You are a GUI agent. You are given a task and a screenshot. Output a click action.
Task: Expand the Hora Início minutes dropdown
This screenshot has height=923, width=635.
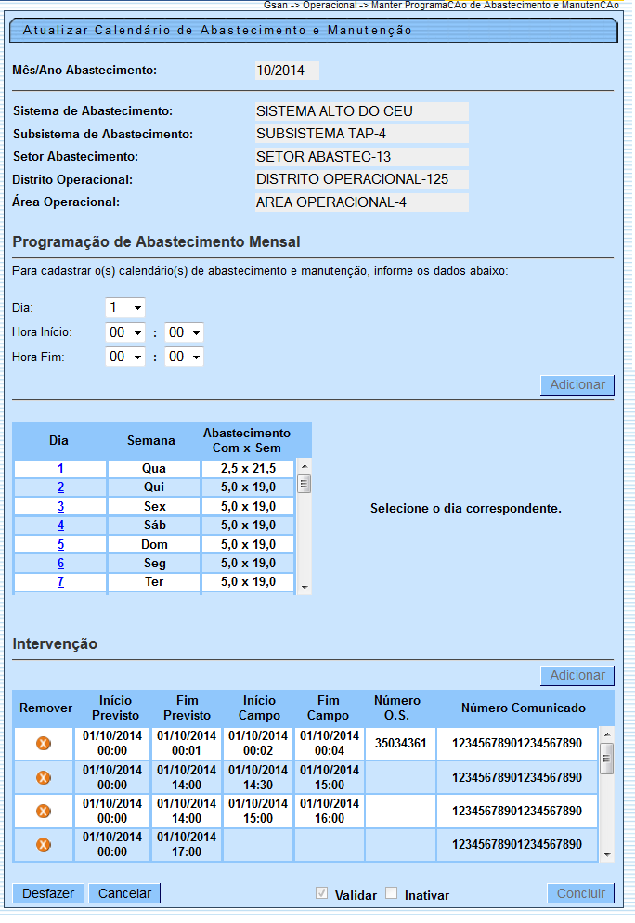point(184,332)
